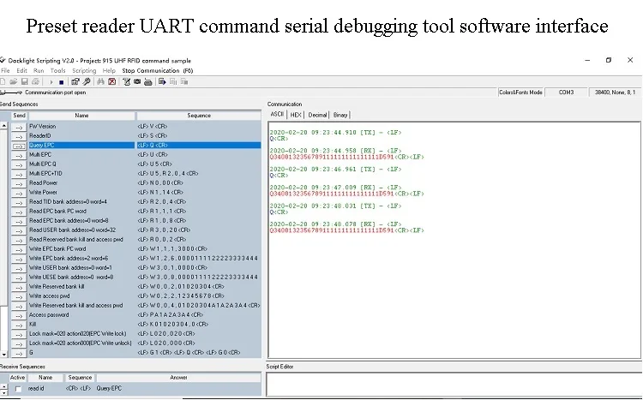The image size is (643, 400).
Task: Open the Scripting menu
Action: (x=84, y=70)
